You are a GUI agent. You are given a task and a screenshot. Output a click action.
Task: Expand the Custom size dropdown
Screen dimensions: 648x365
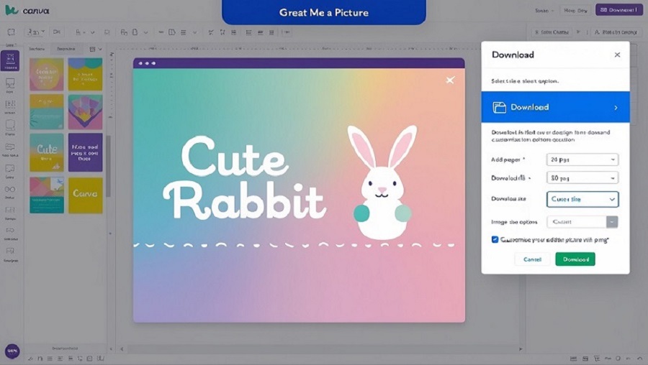pos(582,199)
